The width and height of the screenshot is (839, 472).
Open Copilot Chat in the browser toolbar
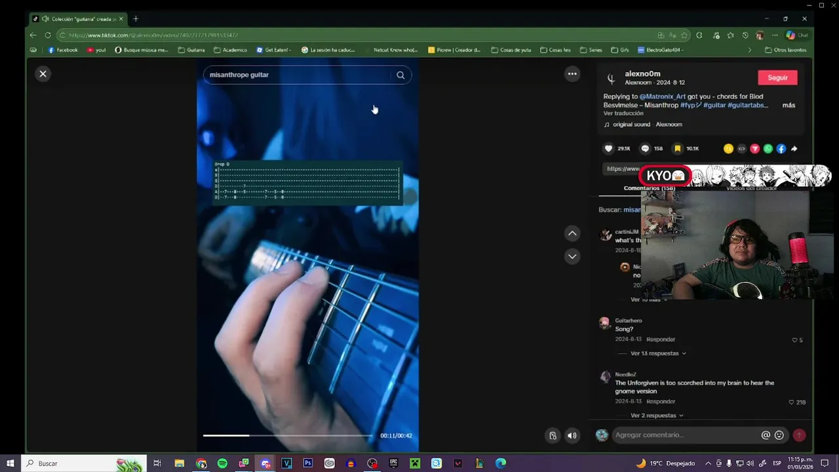[797, 35]
